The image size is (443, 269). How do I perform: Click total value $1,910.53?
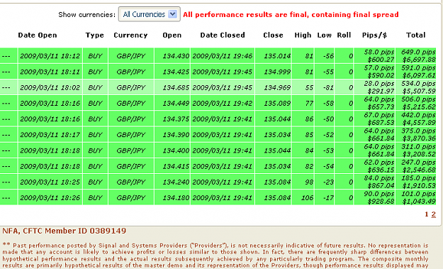(x=419, y=185)
